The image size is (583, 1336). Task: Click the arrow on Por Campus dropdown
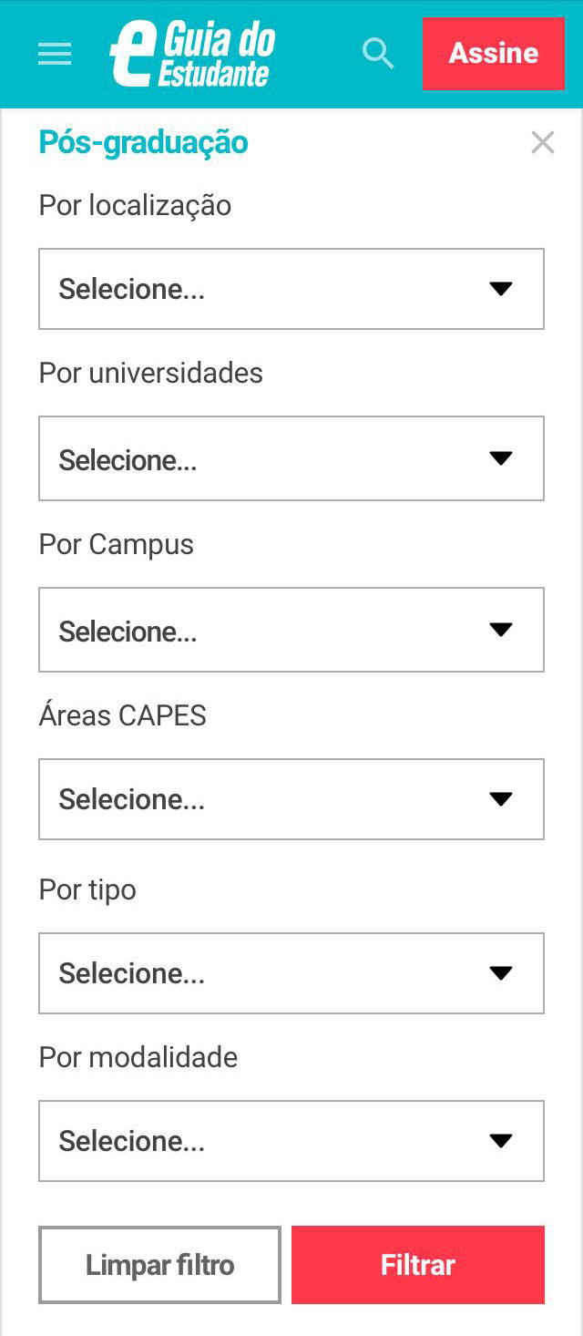pos(501,630)
